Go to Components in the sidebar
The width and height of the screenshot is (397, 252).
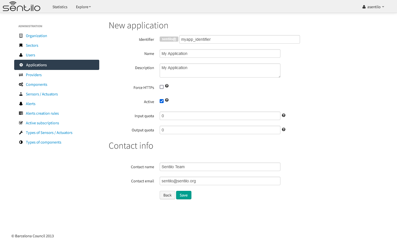36,84
